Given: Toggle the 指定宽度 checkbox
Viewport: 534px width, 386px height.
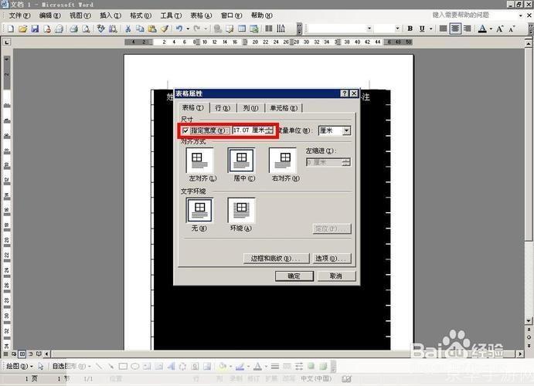Looking at the screenshot, I should point(186,131).
